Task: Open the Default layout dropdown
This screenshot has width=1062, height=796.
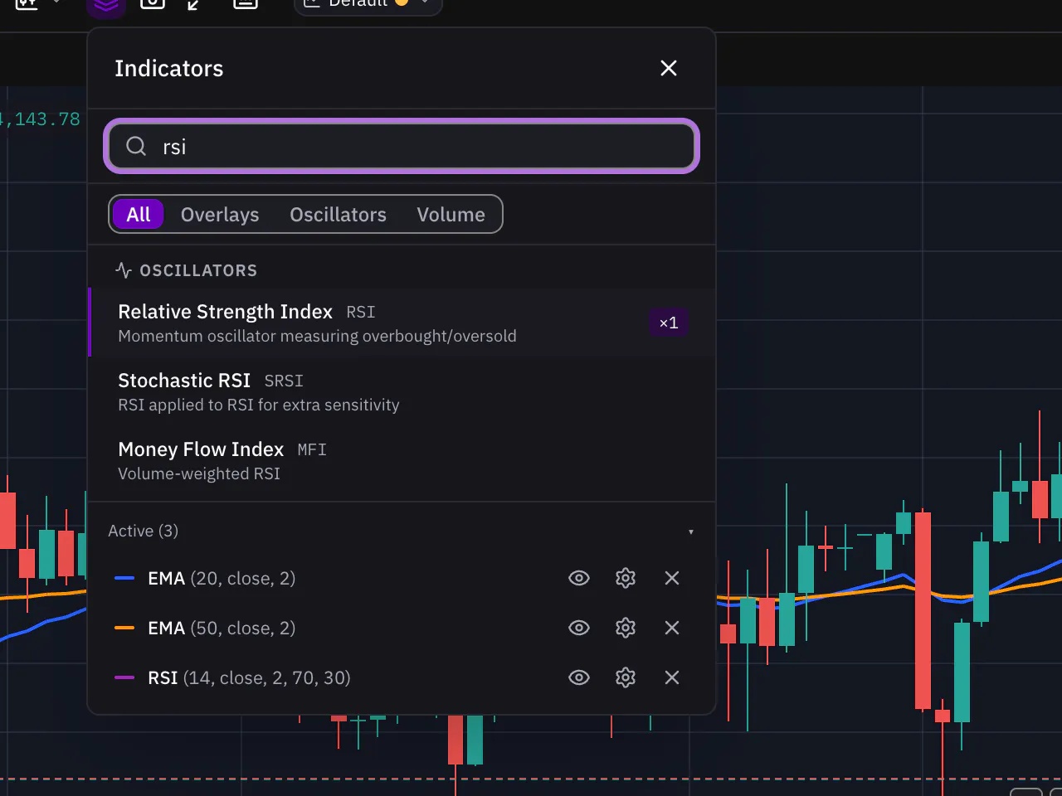Action: tap(368, 5)
